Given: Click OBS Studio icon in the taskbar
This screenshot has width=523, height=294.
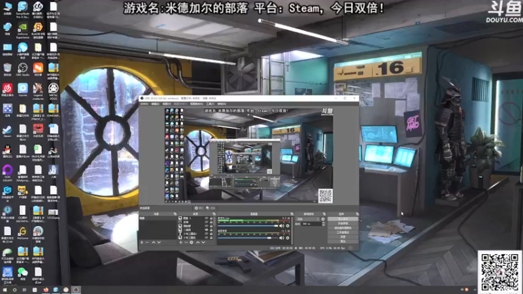Looking at the screenshot, I should point(76,289).
